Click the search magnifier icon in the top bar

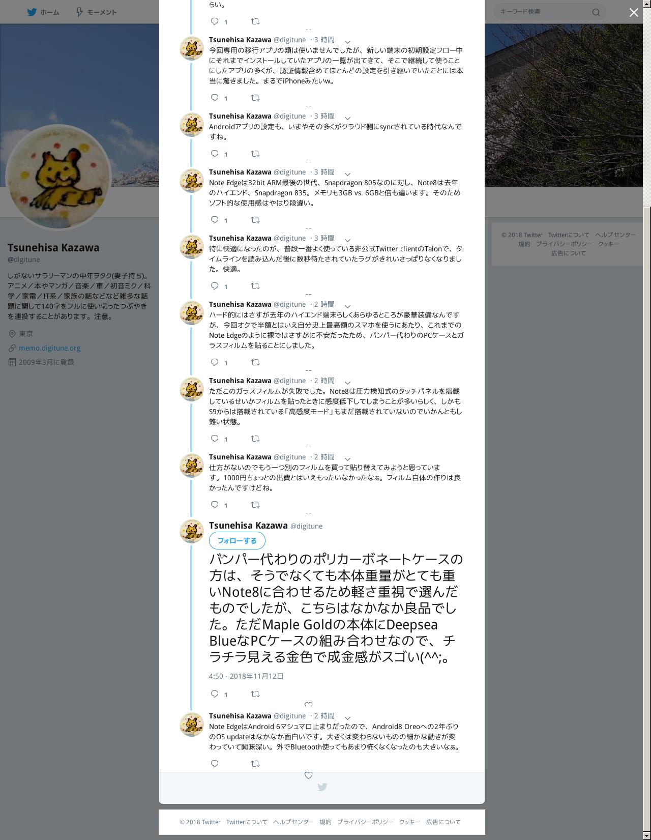coord(596,12)
